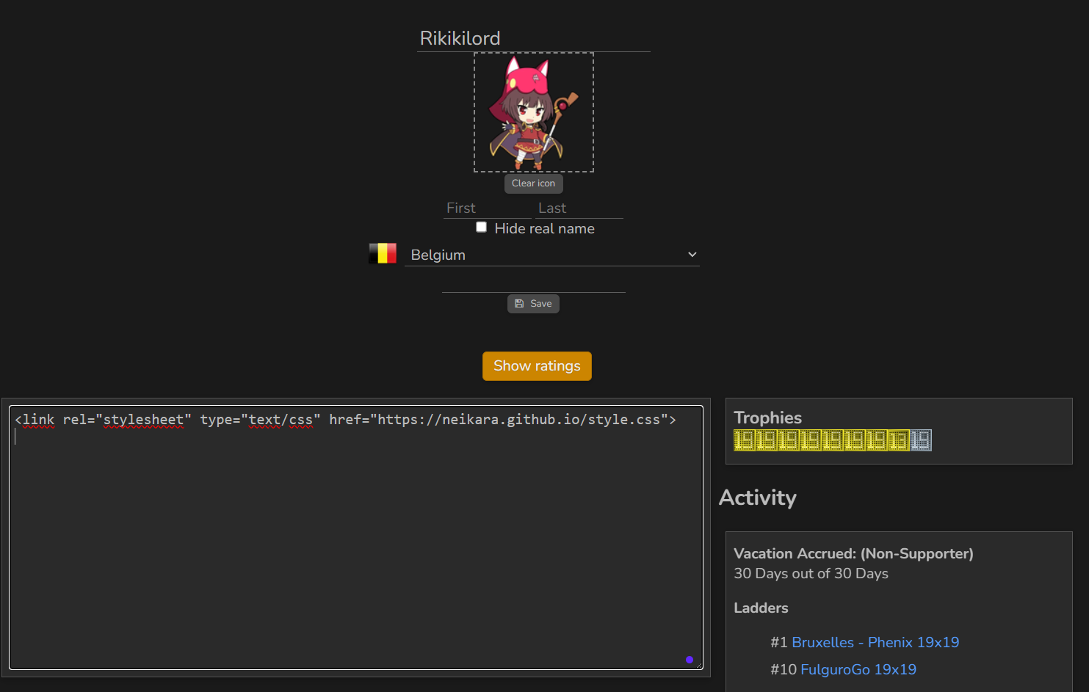Click the empty field above Save
Screen dimensions: 1089x692
click(533, 283)
